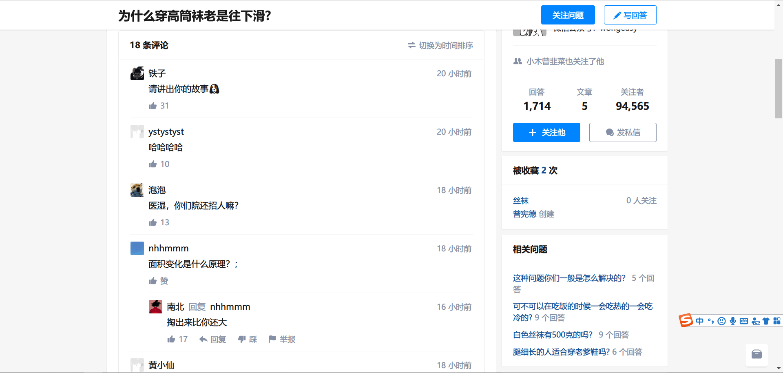
Task: Open related question about 白色丝袜500克
Action: 552,335
